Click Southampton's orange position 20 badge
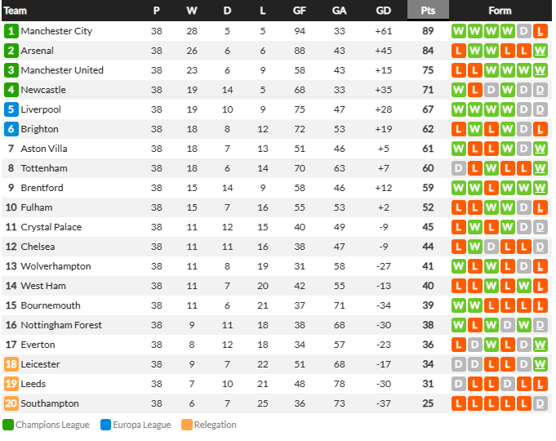 coord(11,403)
